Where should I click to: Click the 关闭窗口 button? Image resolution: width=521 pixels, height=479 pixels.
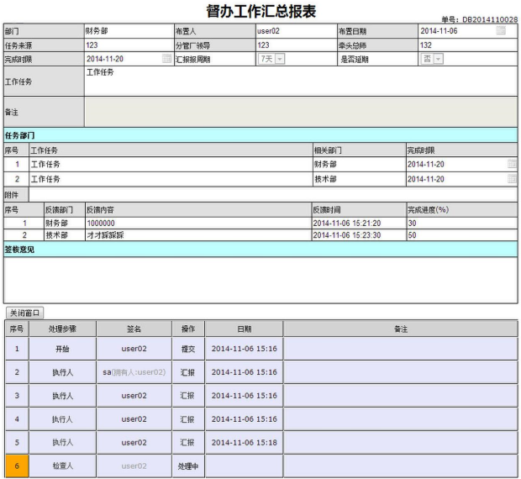point(24,312)
